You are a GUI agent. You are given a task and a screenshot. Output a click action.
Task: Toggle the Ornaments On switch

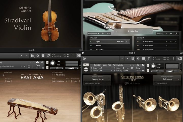click(75, 81)
